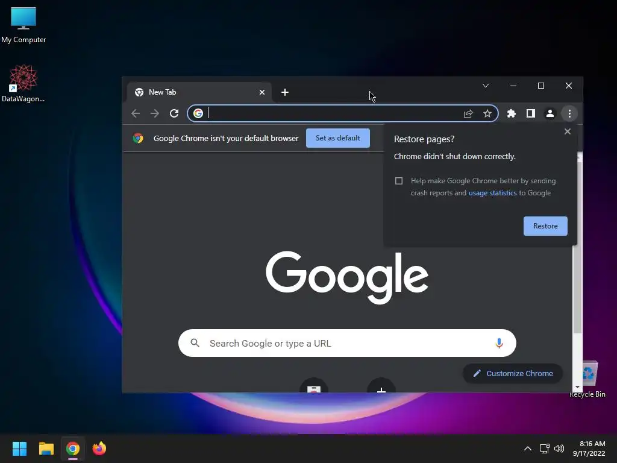
Task: Minimize the Chrome window
Action: point(513,86)
